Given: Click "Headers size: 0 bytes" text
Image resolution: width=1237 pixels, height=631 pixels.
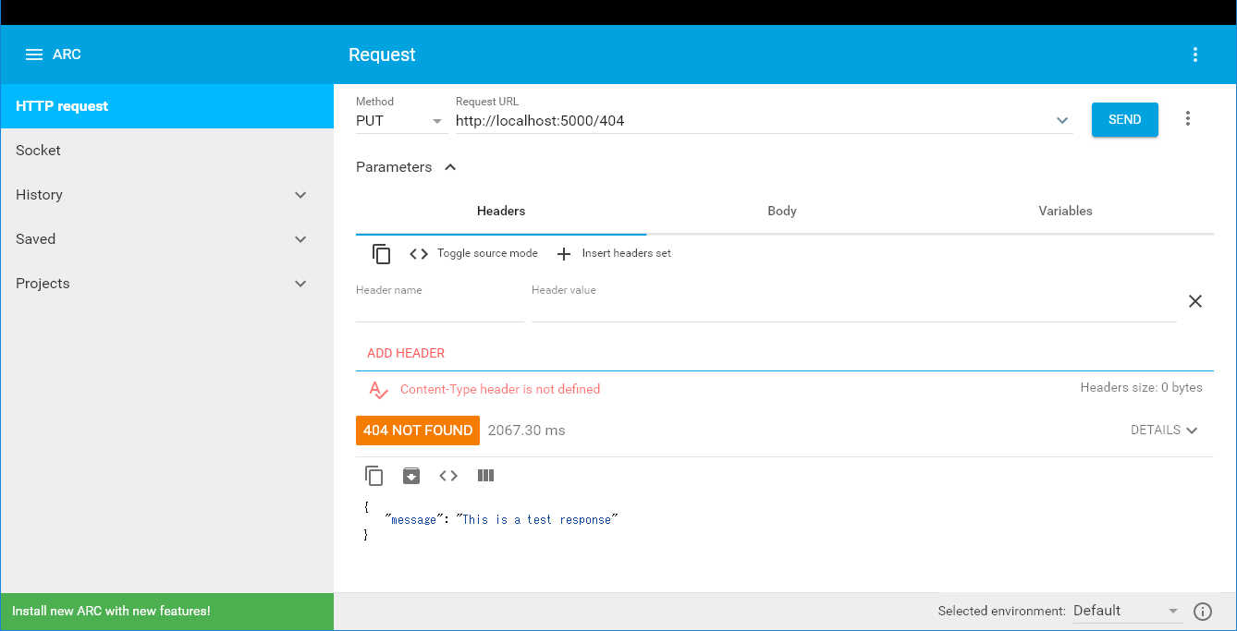Looking at the screenshot, I should [1142, 388].
